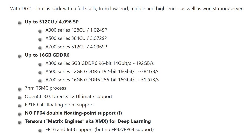Click the "A700 series 512CU / 4,096SP" text
This screenshot has height=136, width=252.
tap(76, 47)
